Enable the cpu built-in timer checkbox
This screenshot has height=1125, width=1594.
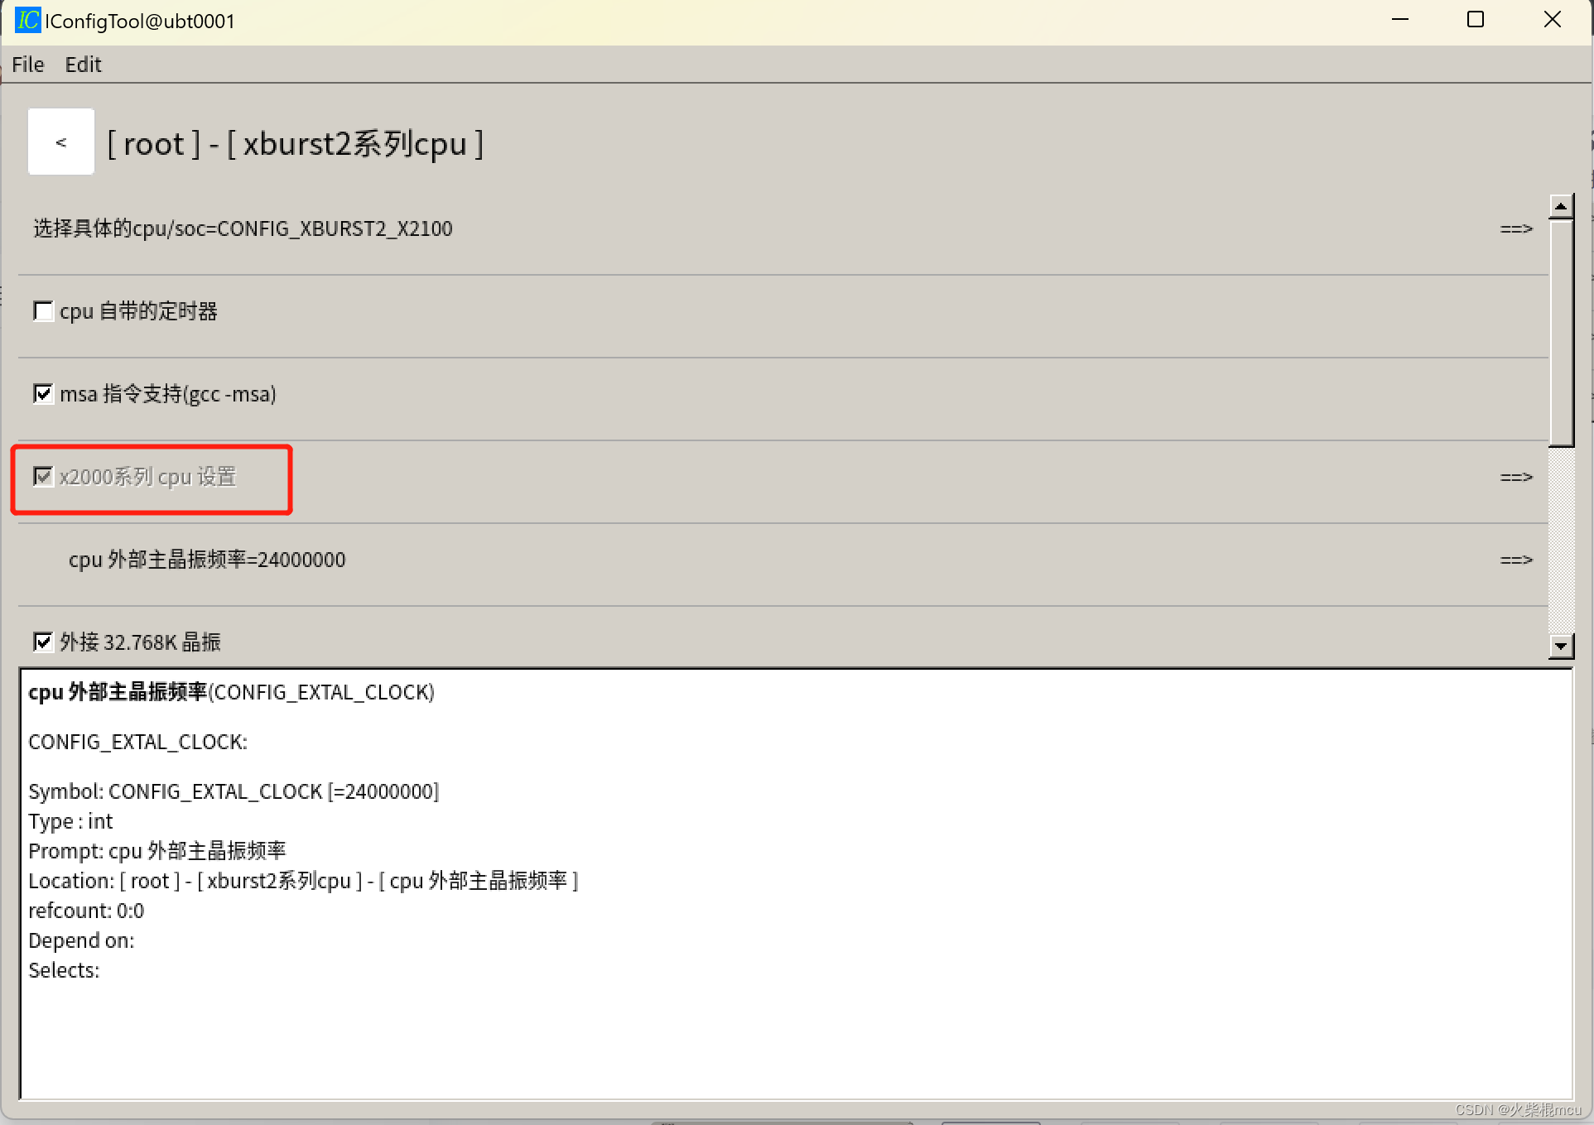click(43, 311)
